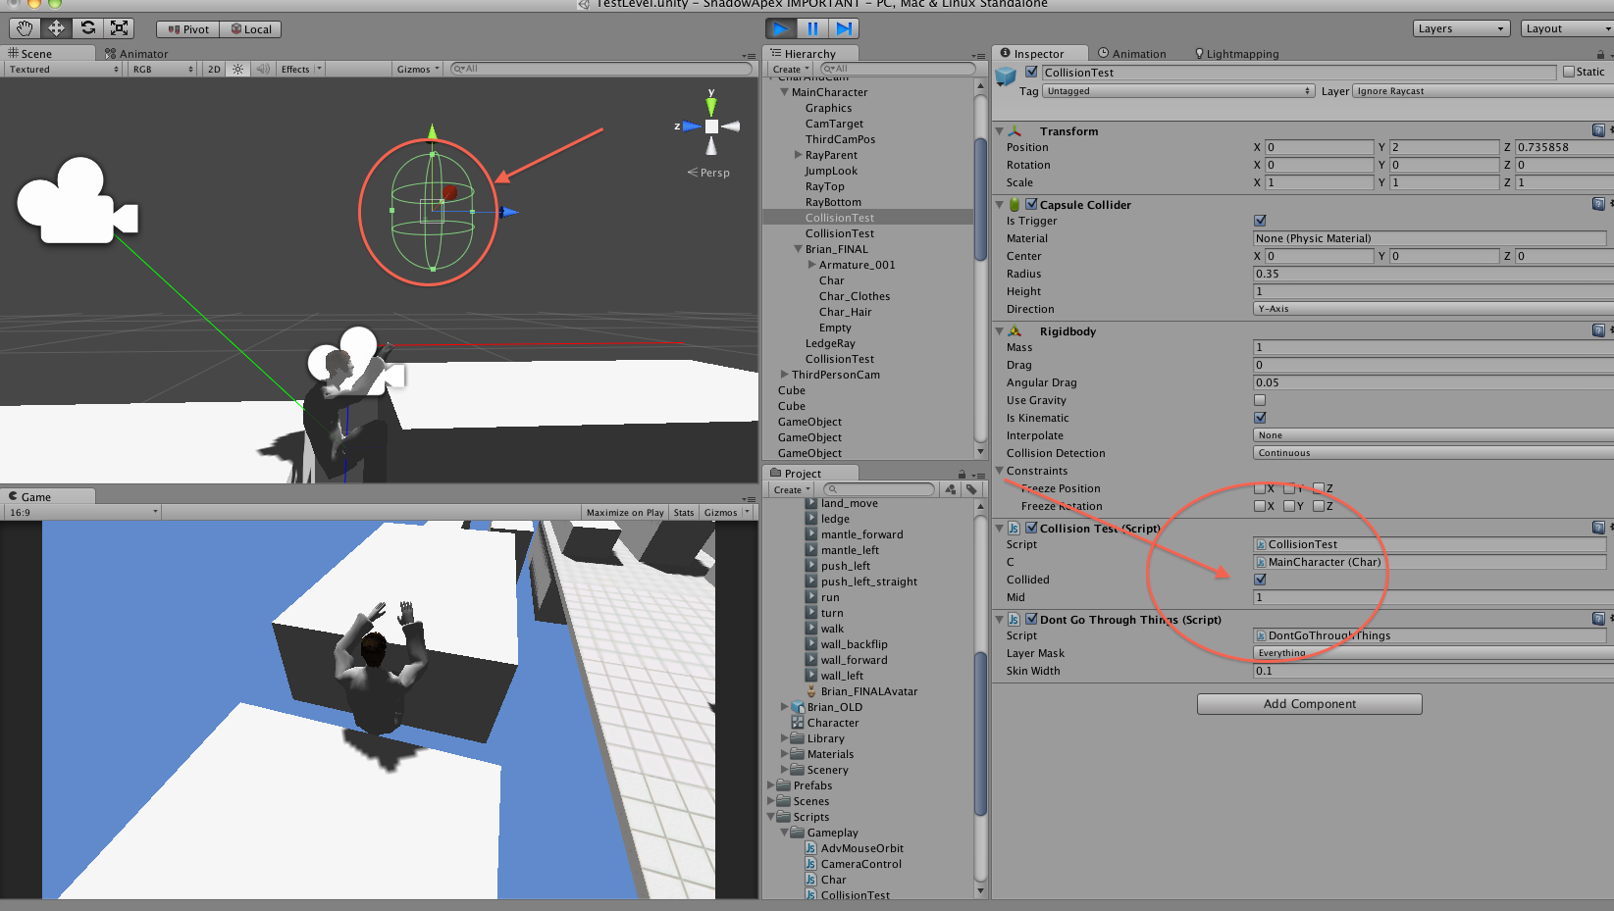The width and height of the screenshot is (1614, 911).
Task: Click the Project search by label icon
Action: coord(971,489)
